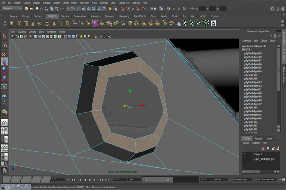This screenshot has width=286, height=190.
Task: Create a layer from the selected objects
Action: click(278, 149)
